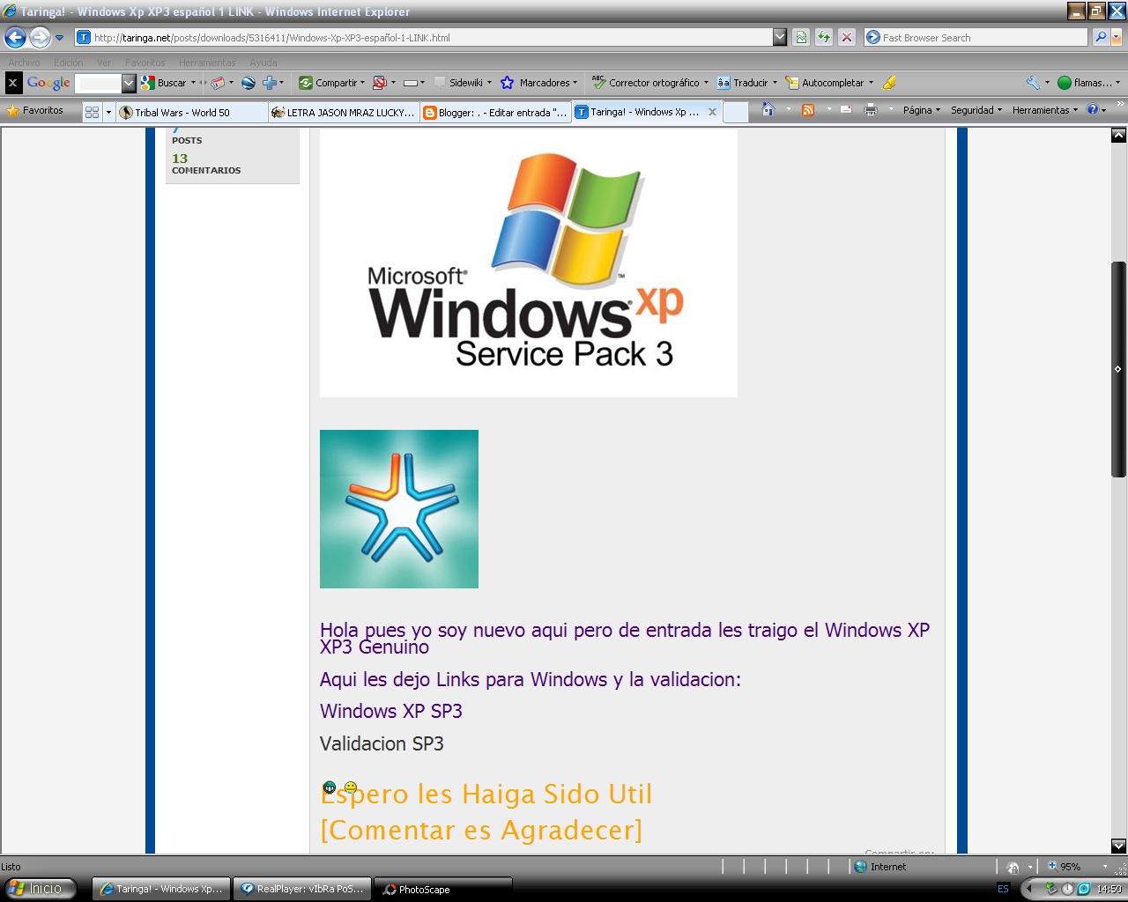Open the Edición menu
1128x902 pixels.
point(68,63)
